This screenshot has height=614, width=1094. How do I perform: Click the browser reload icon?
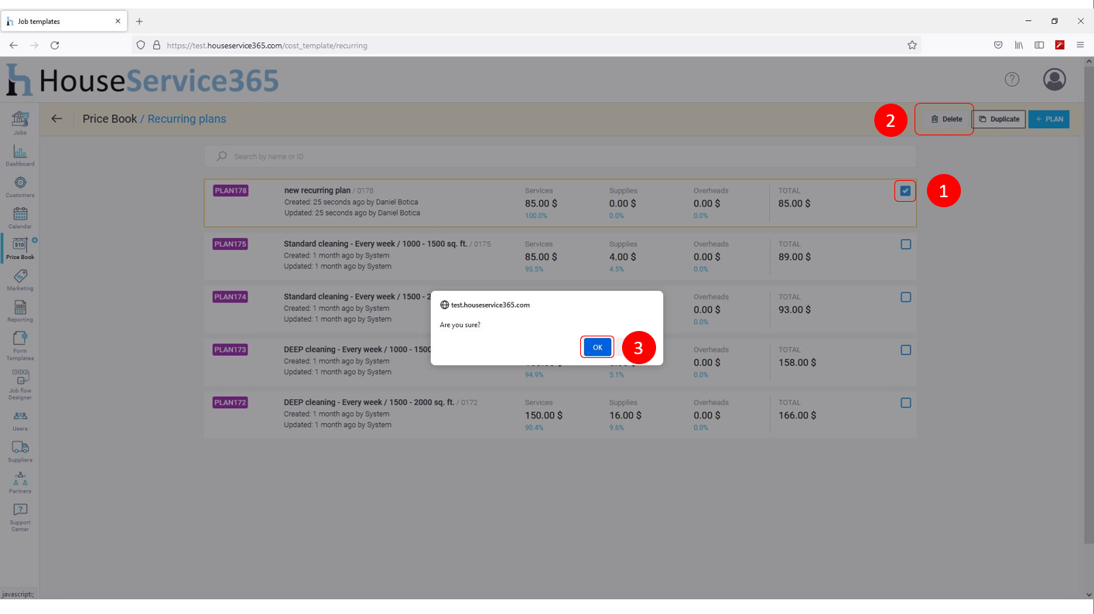pyautogui.click(x=55, y=45)
